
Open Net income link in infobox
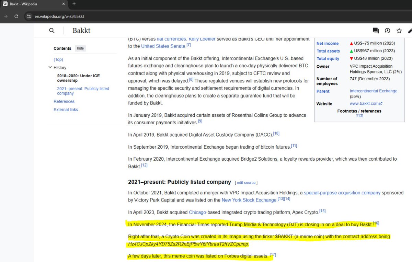(328, 44)
